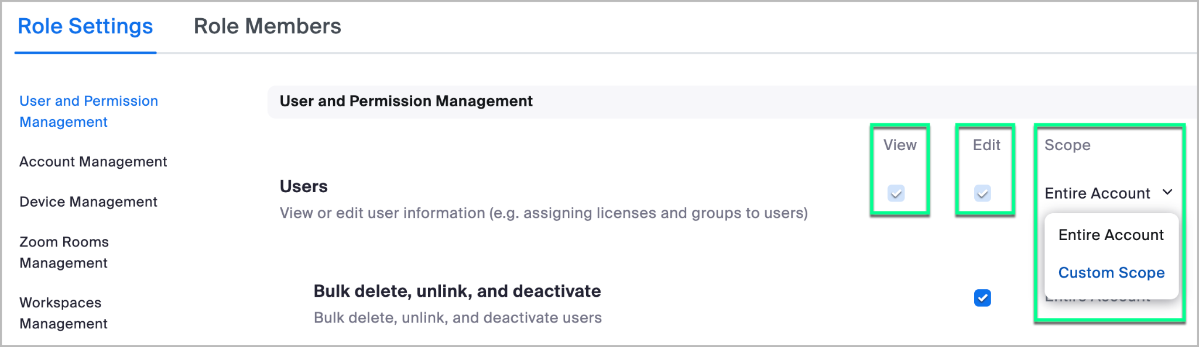This screenshot has width=1199, height=347.
Task: Click the Edit column header
Action: coord(986,145)
